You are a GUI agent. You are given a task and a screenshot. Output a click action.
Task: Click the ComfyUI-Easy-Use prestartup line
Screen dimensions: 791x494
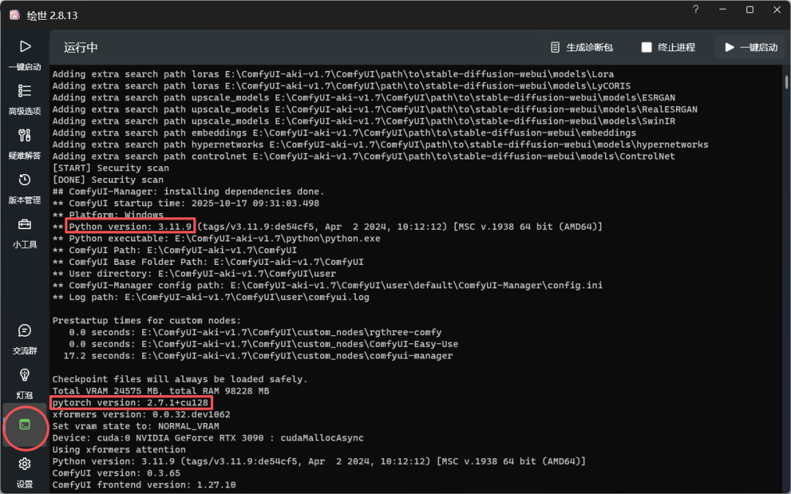tap(264, 344)
